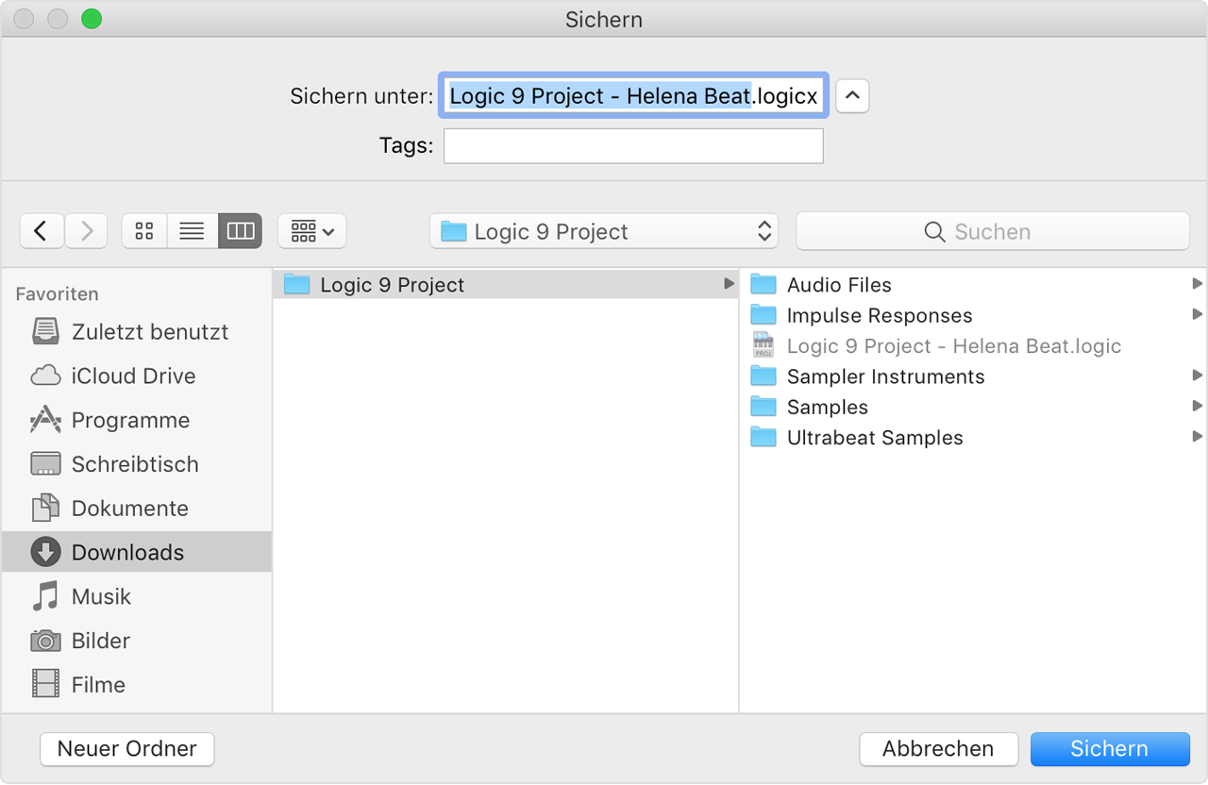The height and width of the screenshot is (785, 1208).
Task: Select Dokumente in the sidebar
Action: tap(129, 509)
